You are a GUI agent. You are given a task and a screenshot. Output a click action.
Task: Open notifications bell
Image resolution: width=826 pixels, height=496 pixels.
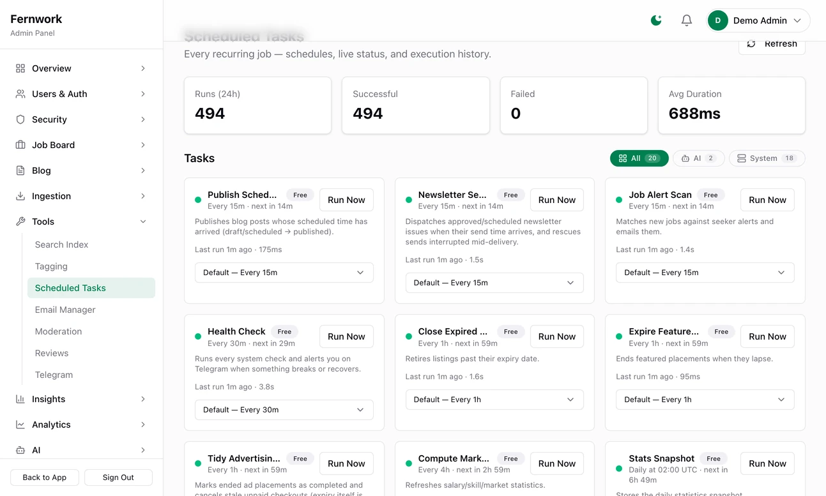[687, 20]
